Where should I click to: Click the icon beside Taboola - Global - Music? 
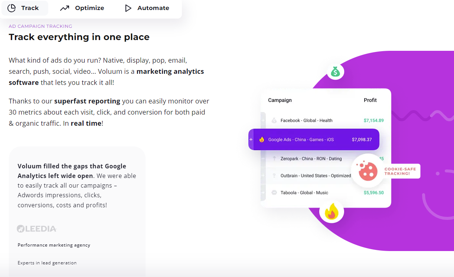[x=274, y=192]
